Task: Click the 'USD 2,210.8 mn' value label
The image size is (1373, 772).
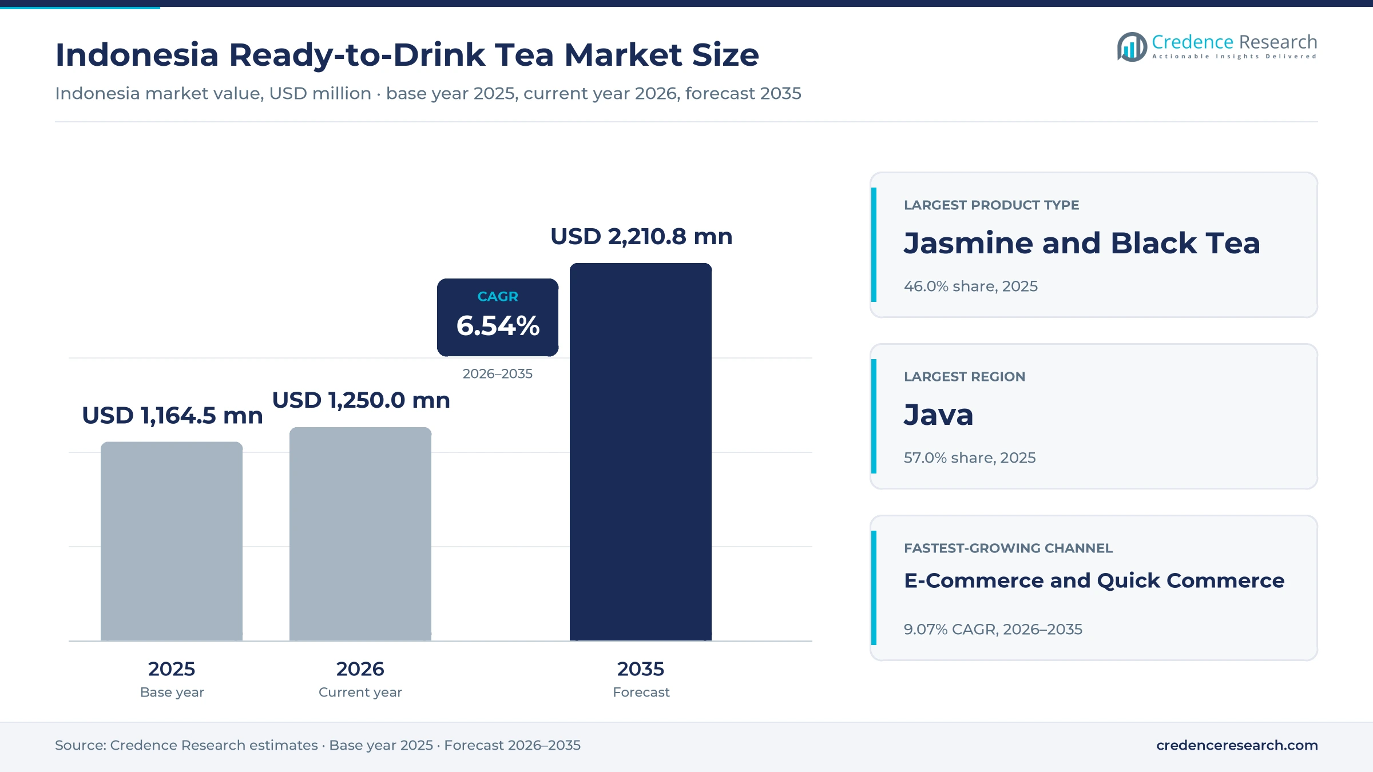Action: [x=641, y=237]
